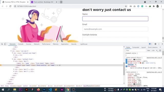164x92 pixels.
Task: Toggle the :hov element state button
Action: coord(149,51)
